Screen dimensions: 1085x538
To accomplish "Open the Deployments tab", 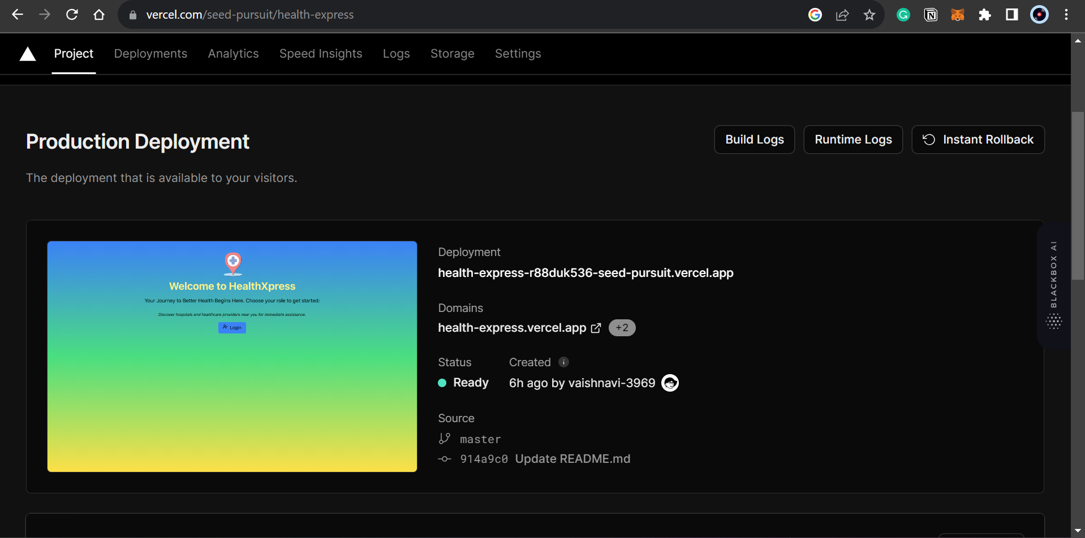I will coord(150,54).
